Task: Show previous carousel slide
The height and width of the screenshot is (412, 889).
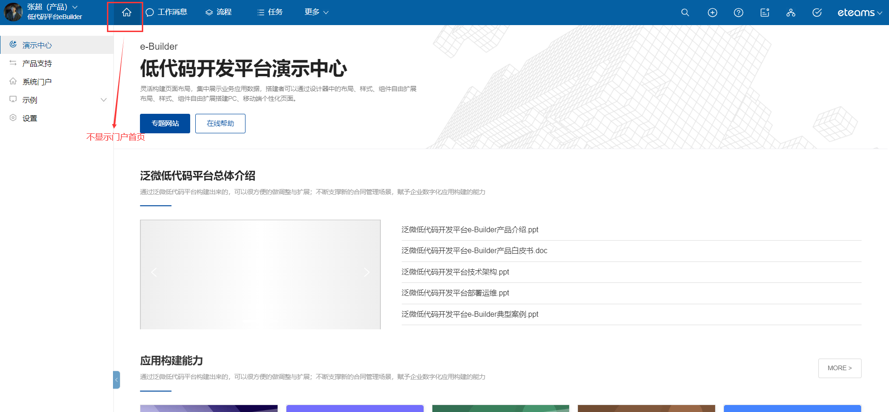Action: [154, 272]
